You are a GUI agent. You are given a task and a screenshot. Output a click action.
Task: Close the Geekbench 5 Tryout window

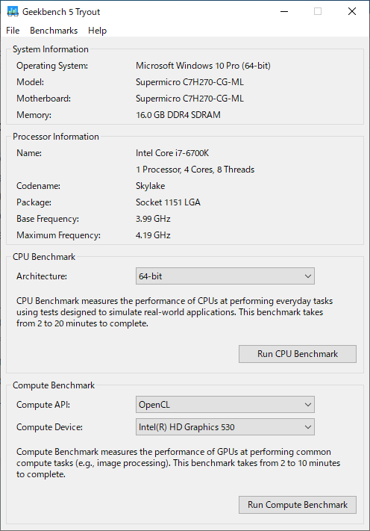(352, 11)
